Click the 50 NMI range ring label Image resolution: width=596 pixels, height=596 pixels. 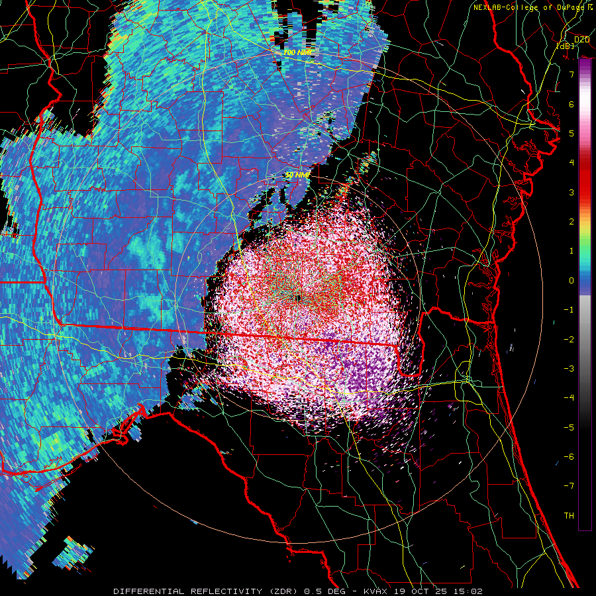pyautogui.click(x=297, y=175)
